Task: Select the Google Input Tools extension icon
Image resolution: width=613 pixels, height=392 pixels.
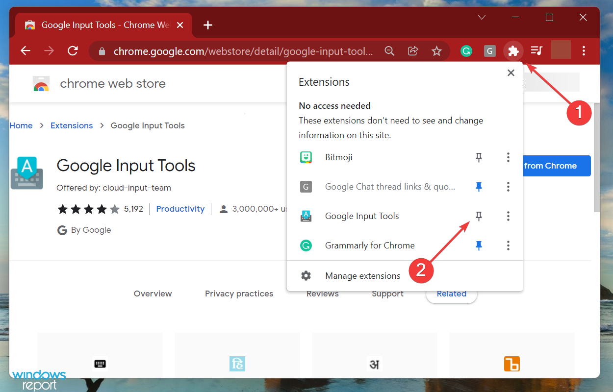Action: point(306,216)
